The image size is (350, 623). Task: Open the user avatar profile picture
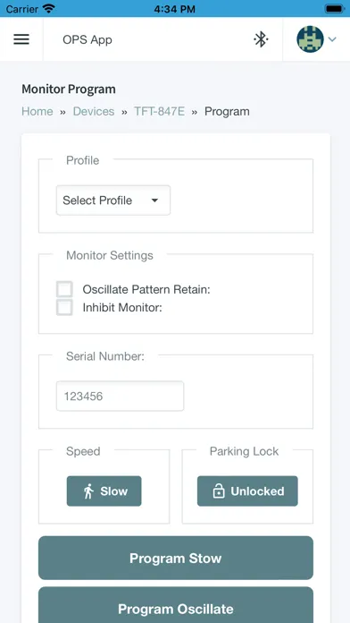[310, 39]
